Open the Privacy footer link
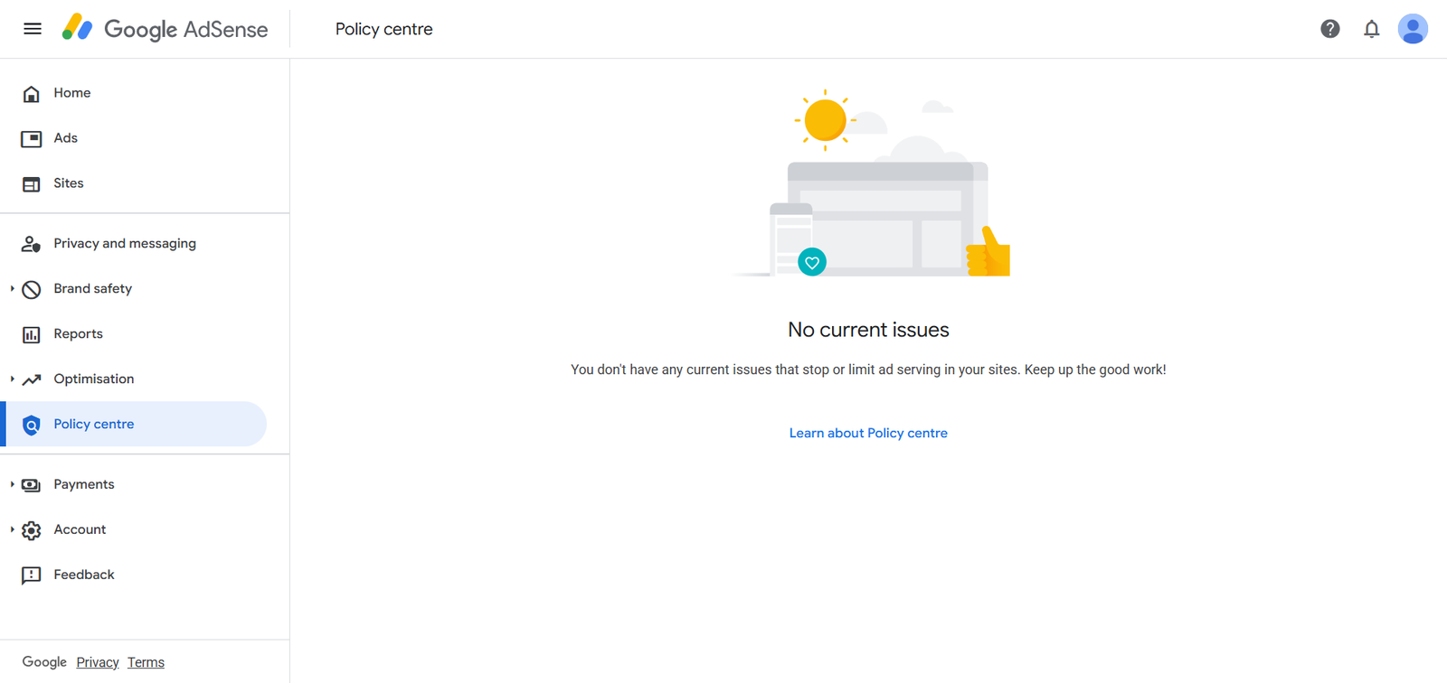Screen dimensions: 1447x683 click(x=98, y=663)
